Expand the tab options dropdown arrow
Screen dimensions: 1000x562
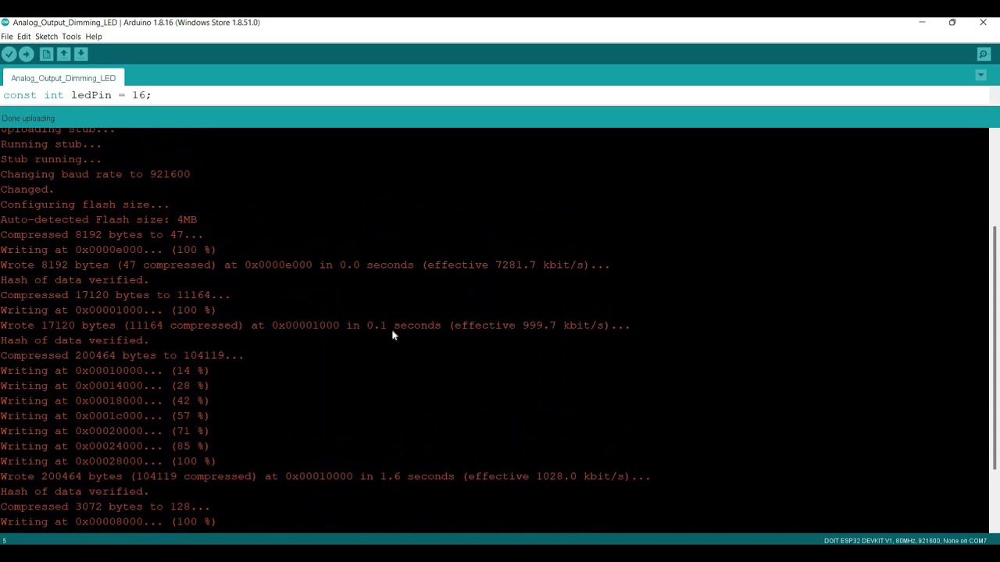click(981, 76)
